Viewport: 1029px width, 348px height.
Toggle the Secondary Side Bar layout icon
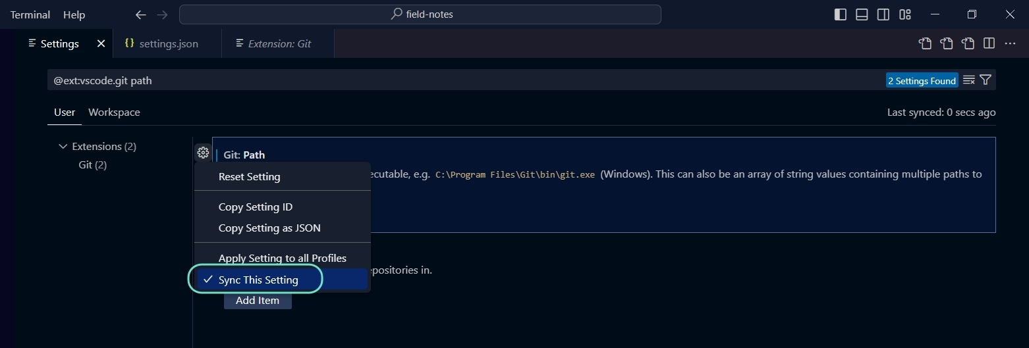click(x=883, y=14)
